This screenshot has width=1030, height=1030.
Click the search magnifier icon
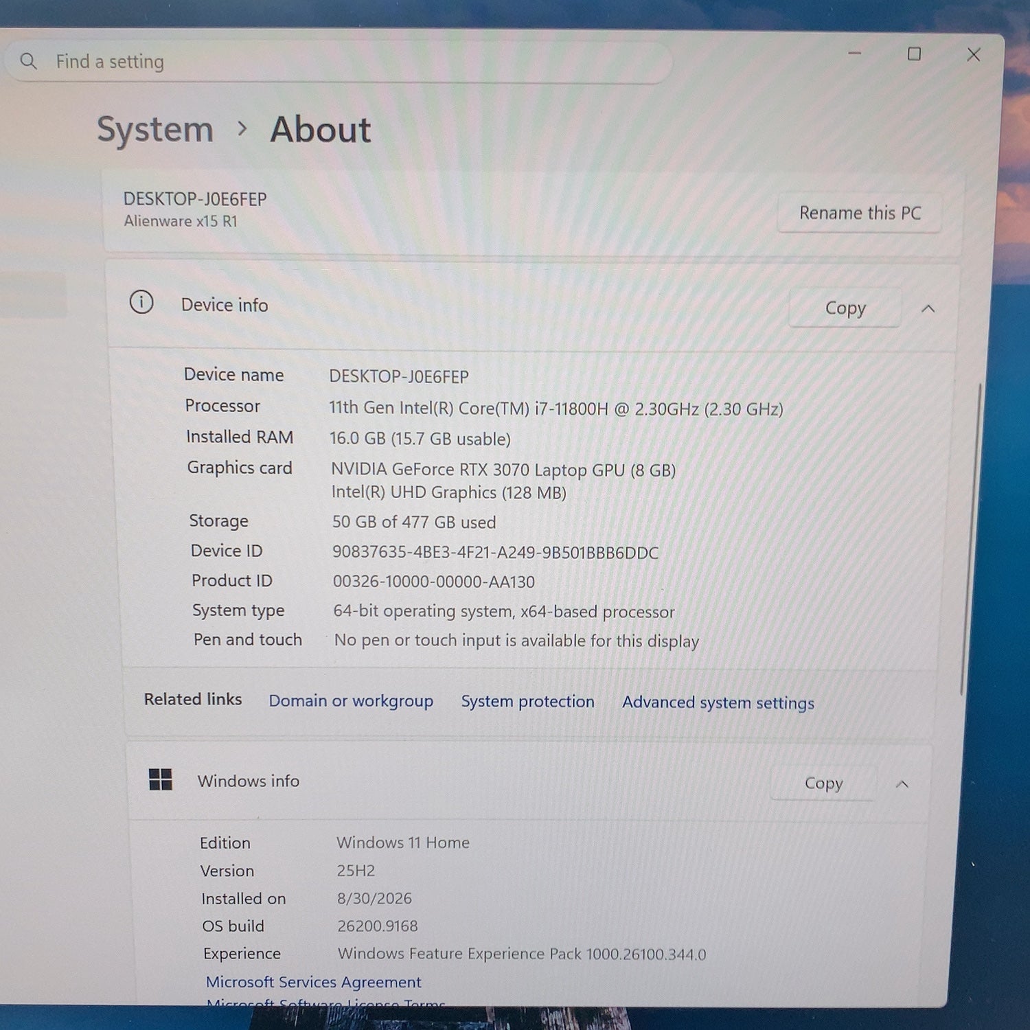tap(28, 61)
